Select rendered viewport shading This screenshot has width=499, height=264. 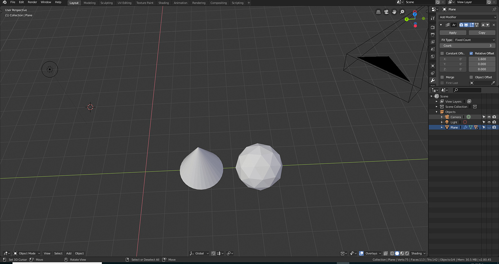(x=407, y=253)
